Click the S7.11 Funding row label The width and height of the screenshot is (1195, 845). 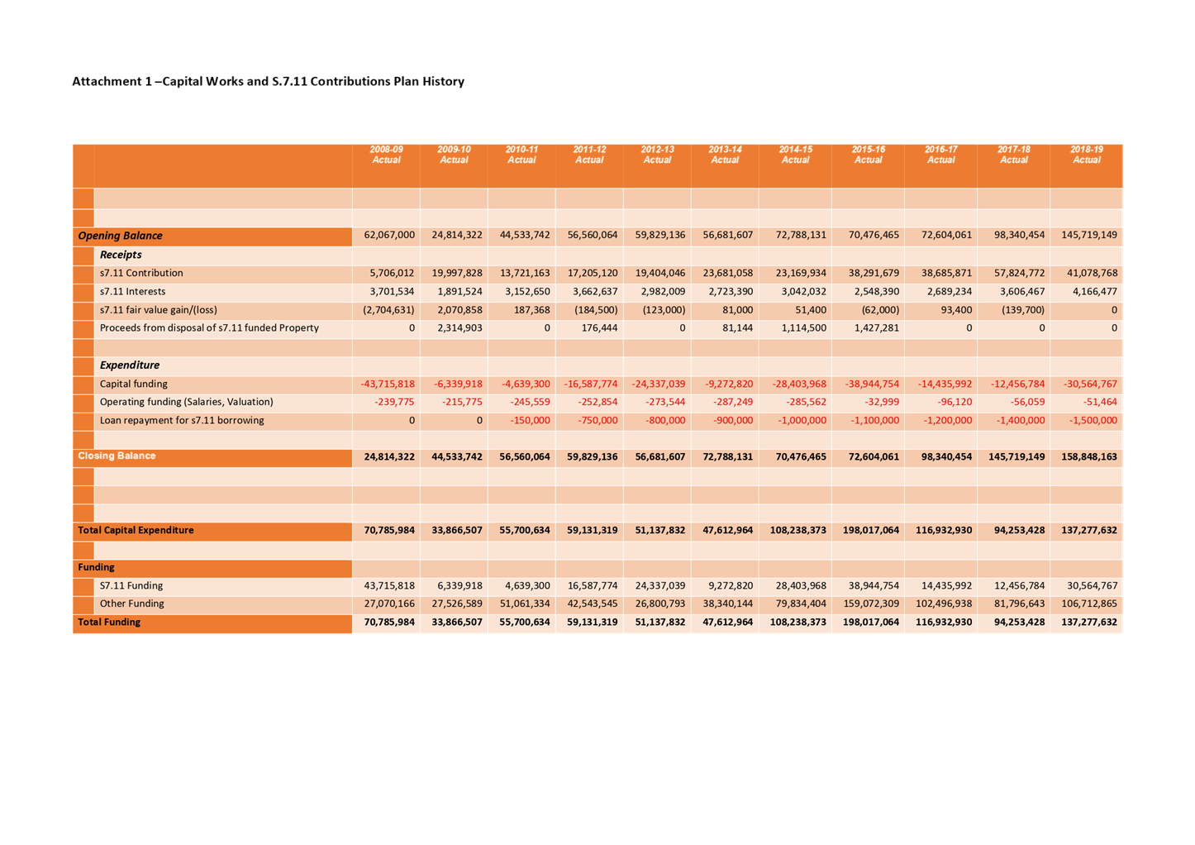point(131,585)
